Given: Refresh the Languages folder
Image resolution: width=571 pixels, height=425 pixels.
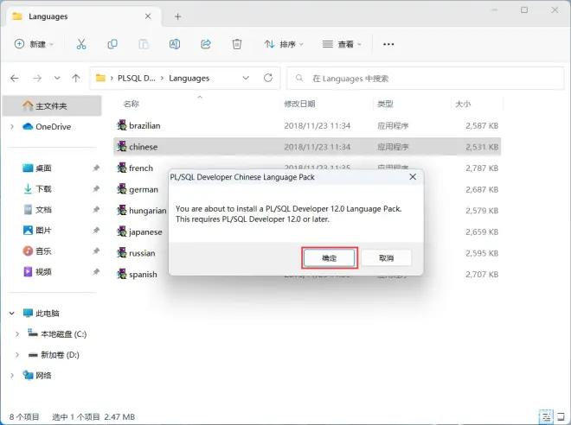Looking at the screenshot, I should (x=268, y=78).
